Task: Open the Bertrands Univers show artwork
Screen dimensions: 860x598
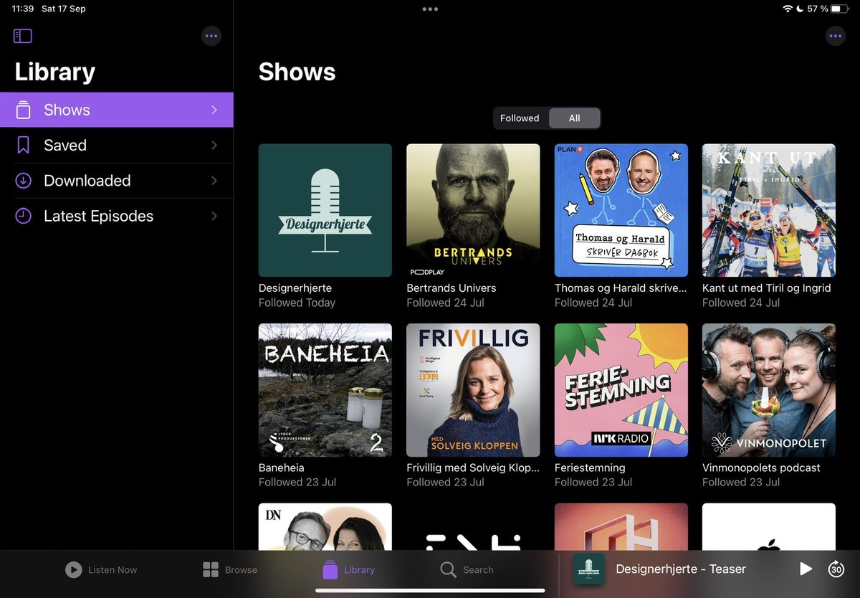Action: coord(473,210)
